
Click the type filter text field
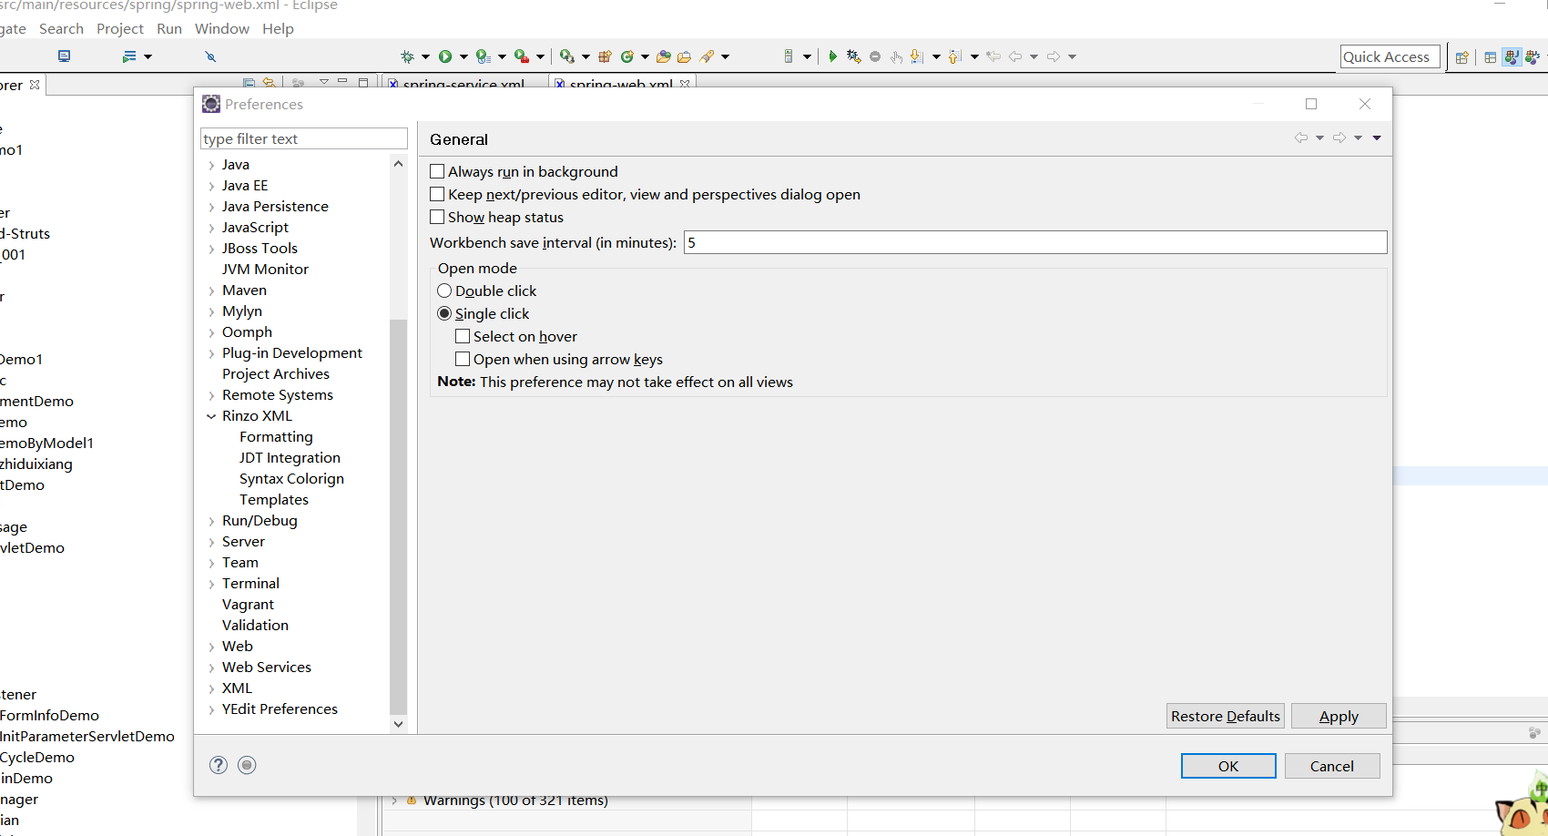304,138
